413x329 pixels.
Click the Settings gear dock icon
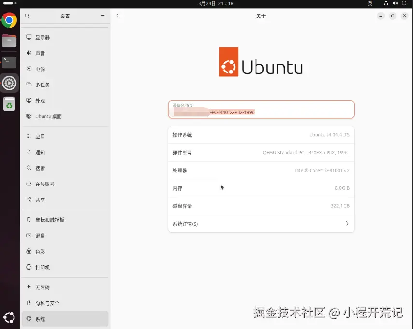point(9,83)
